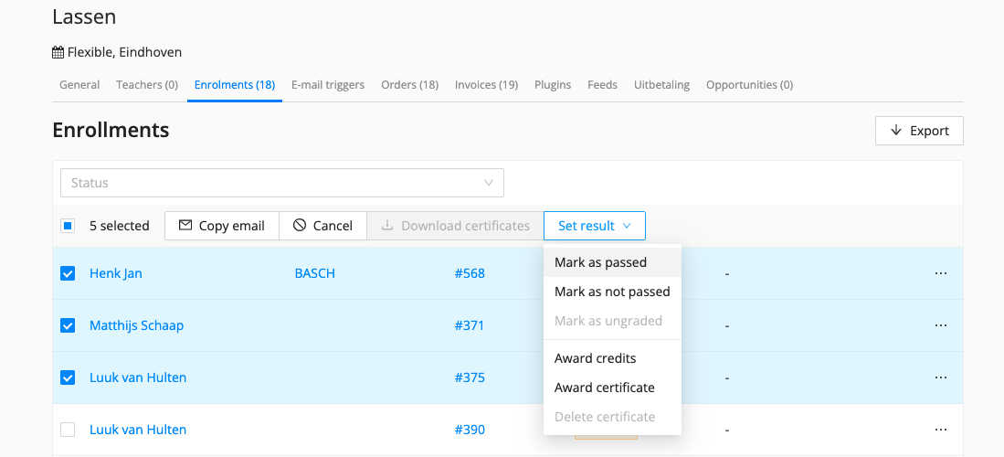This screenshot has height=457, width=1004.
Task: Click the 5 selected count label
Action: click(x=119, y=226)
